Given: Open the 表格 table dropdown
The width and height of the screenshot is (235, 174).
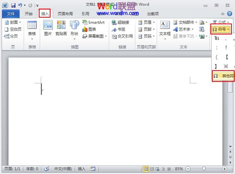Looking at the screenshot, I should (32, 29).
